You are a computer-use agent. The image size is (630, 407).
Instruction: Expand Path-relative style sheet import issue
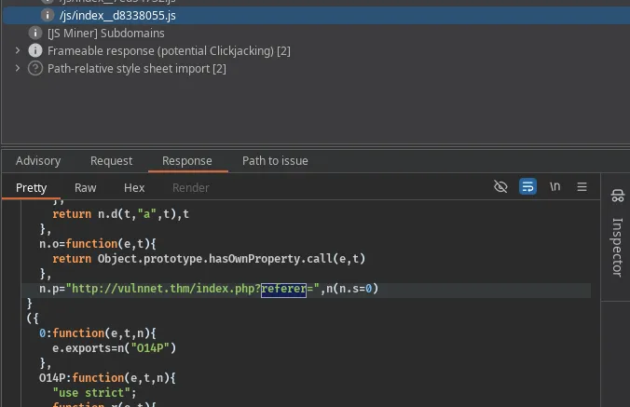pyautogui.click(x=18, y=68)
